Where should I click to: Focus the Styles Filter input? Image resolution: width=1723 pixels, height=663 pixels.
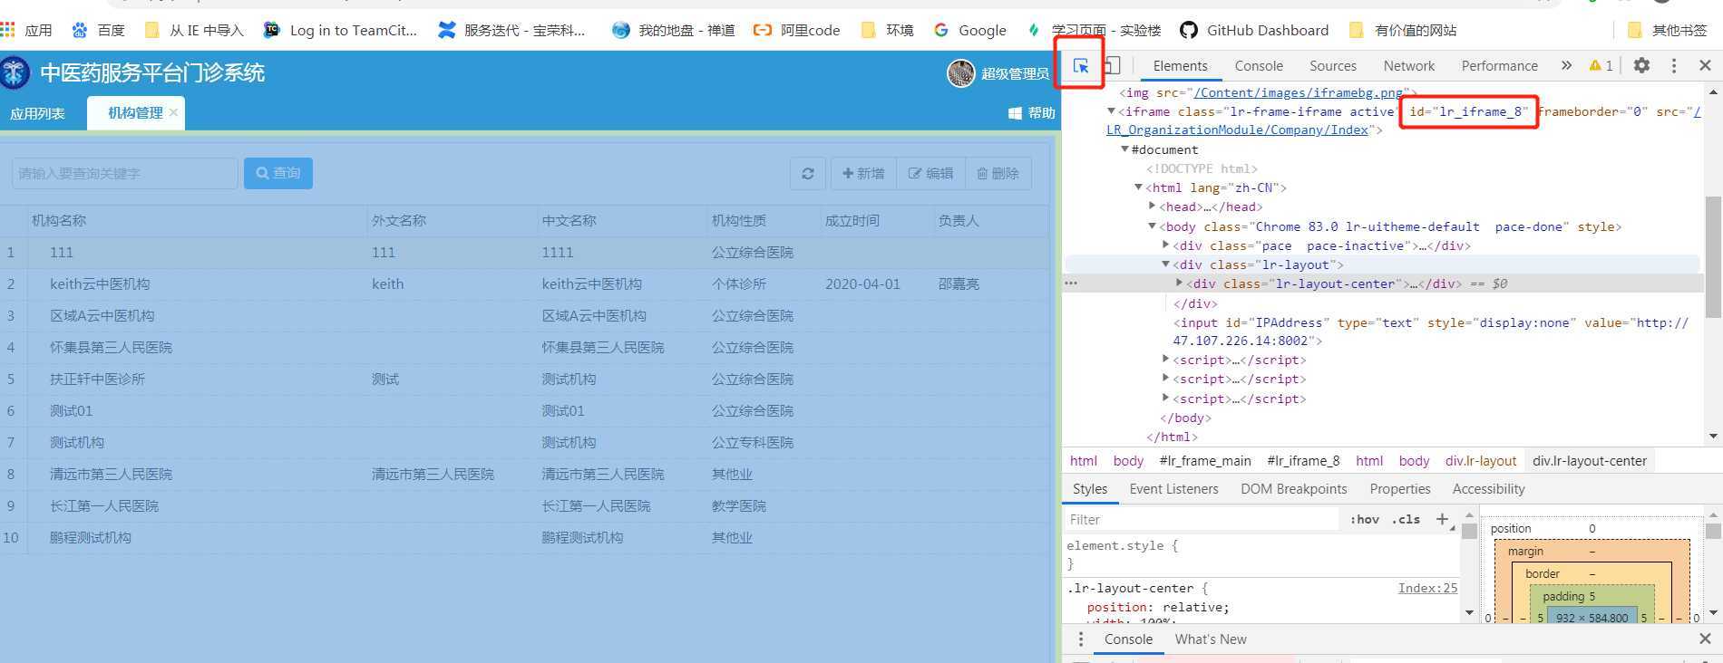pos(1201,519)
